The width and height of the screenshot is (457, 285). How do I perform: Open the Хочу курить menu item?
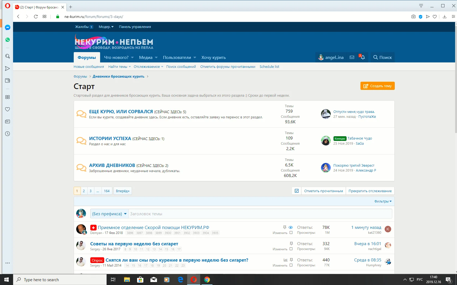[x=214, y=58]
